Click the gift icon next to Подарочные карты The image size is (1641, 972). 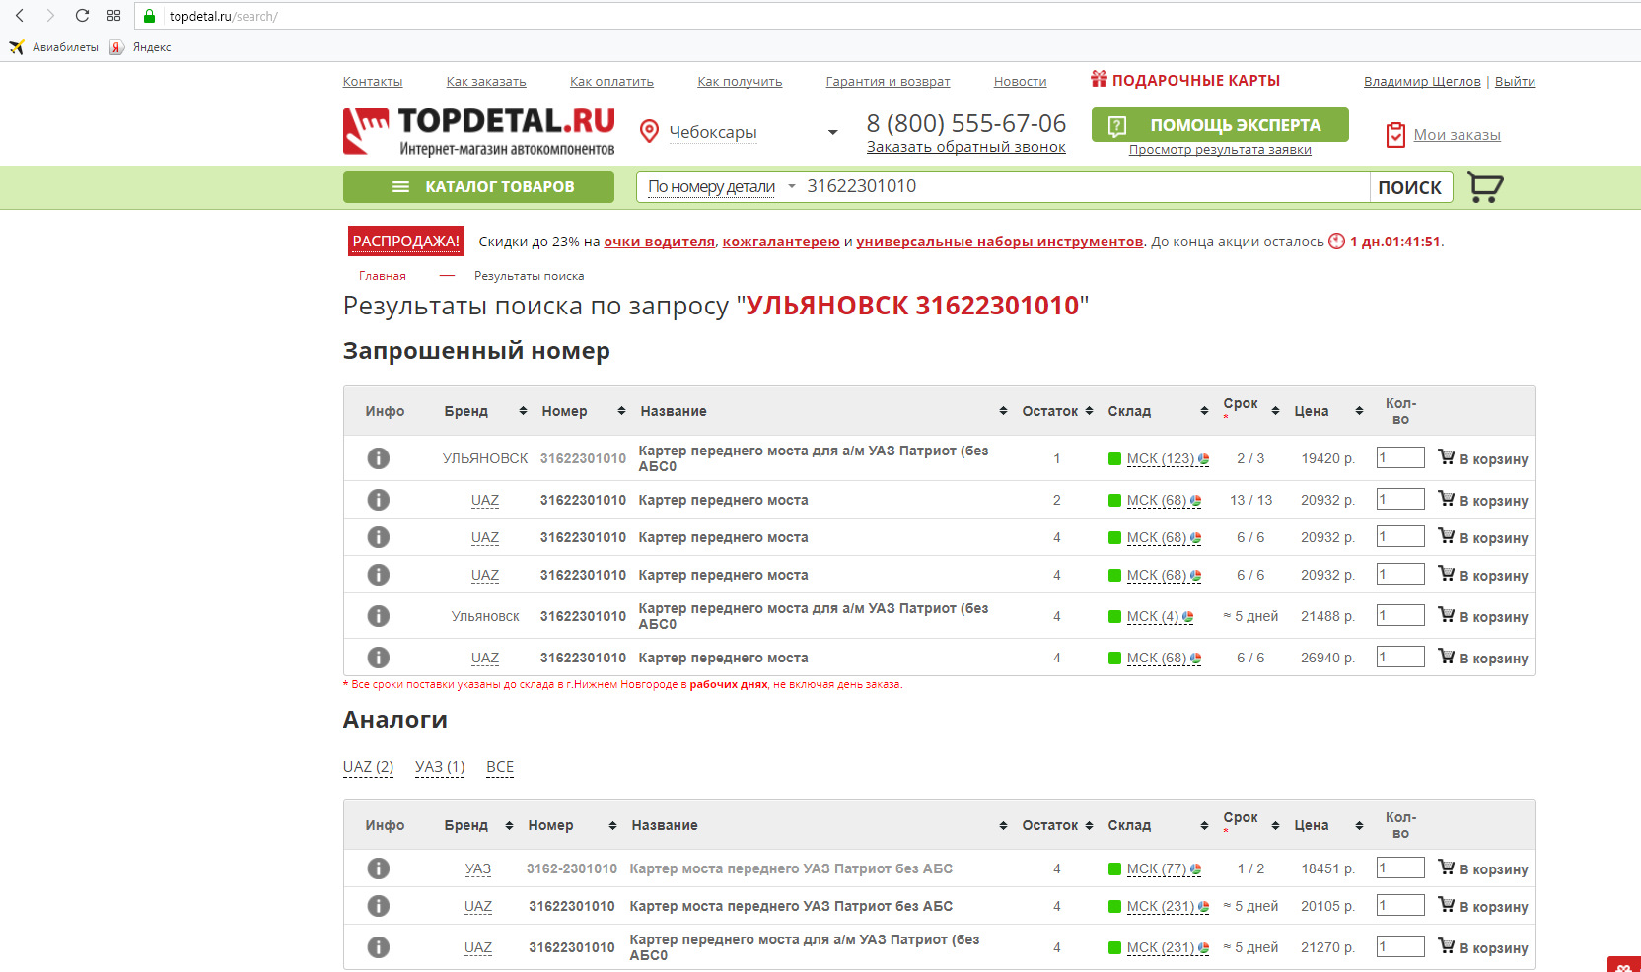tap(1099, 79)
